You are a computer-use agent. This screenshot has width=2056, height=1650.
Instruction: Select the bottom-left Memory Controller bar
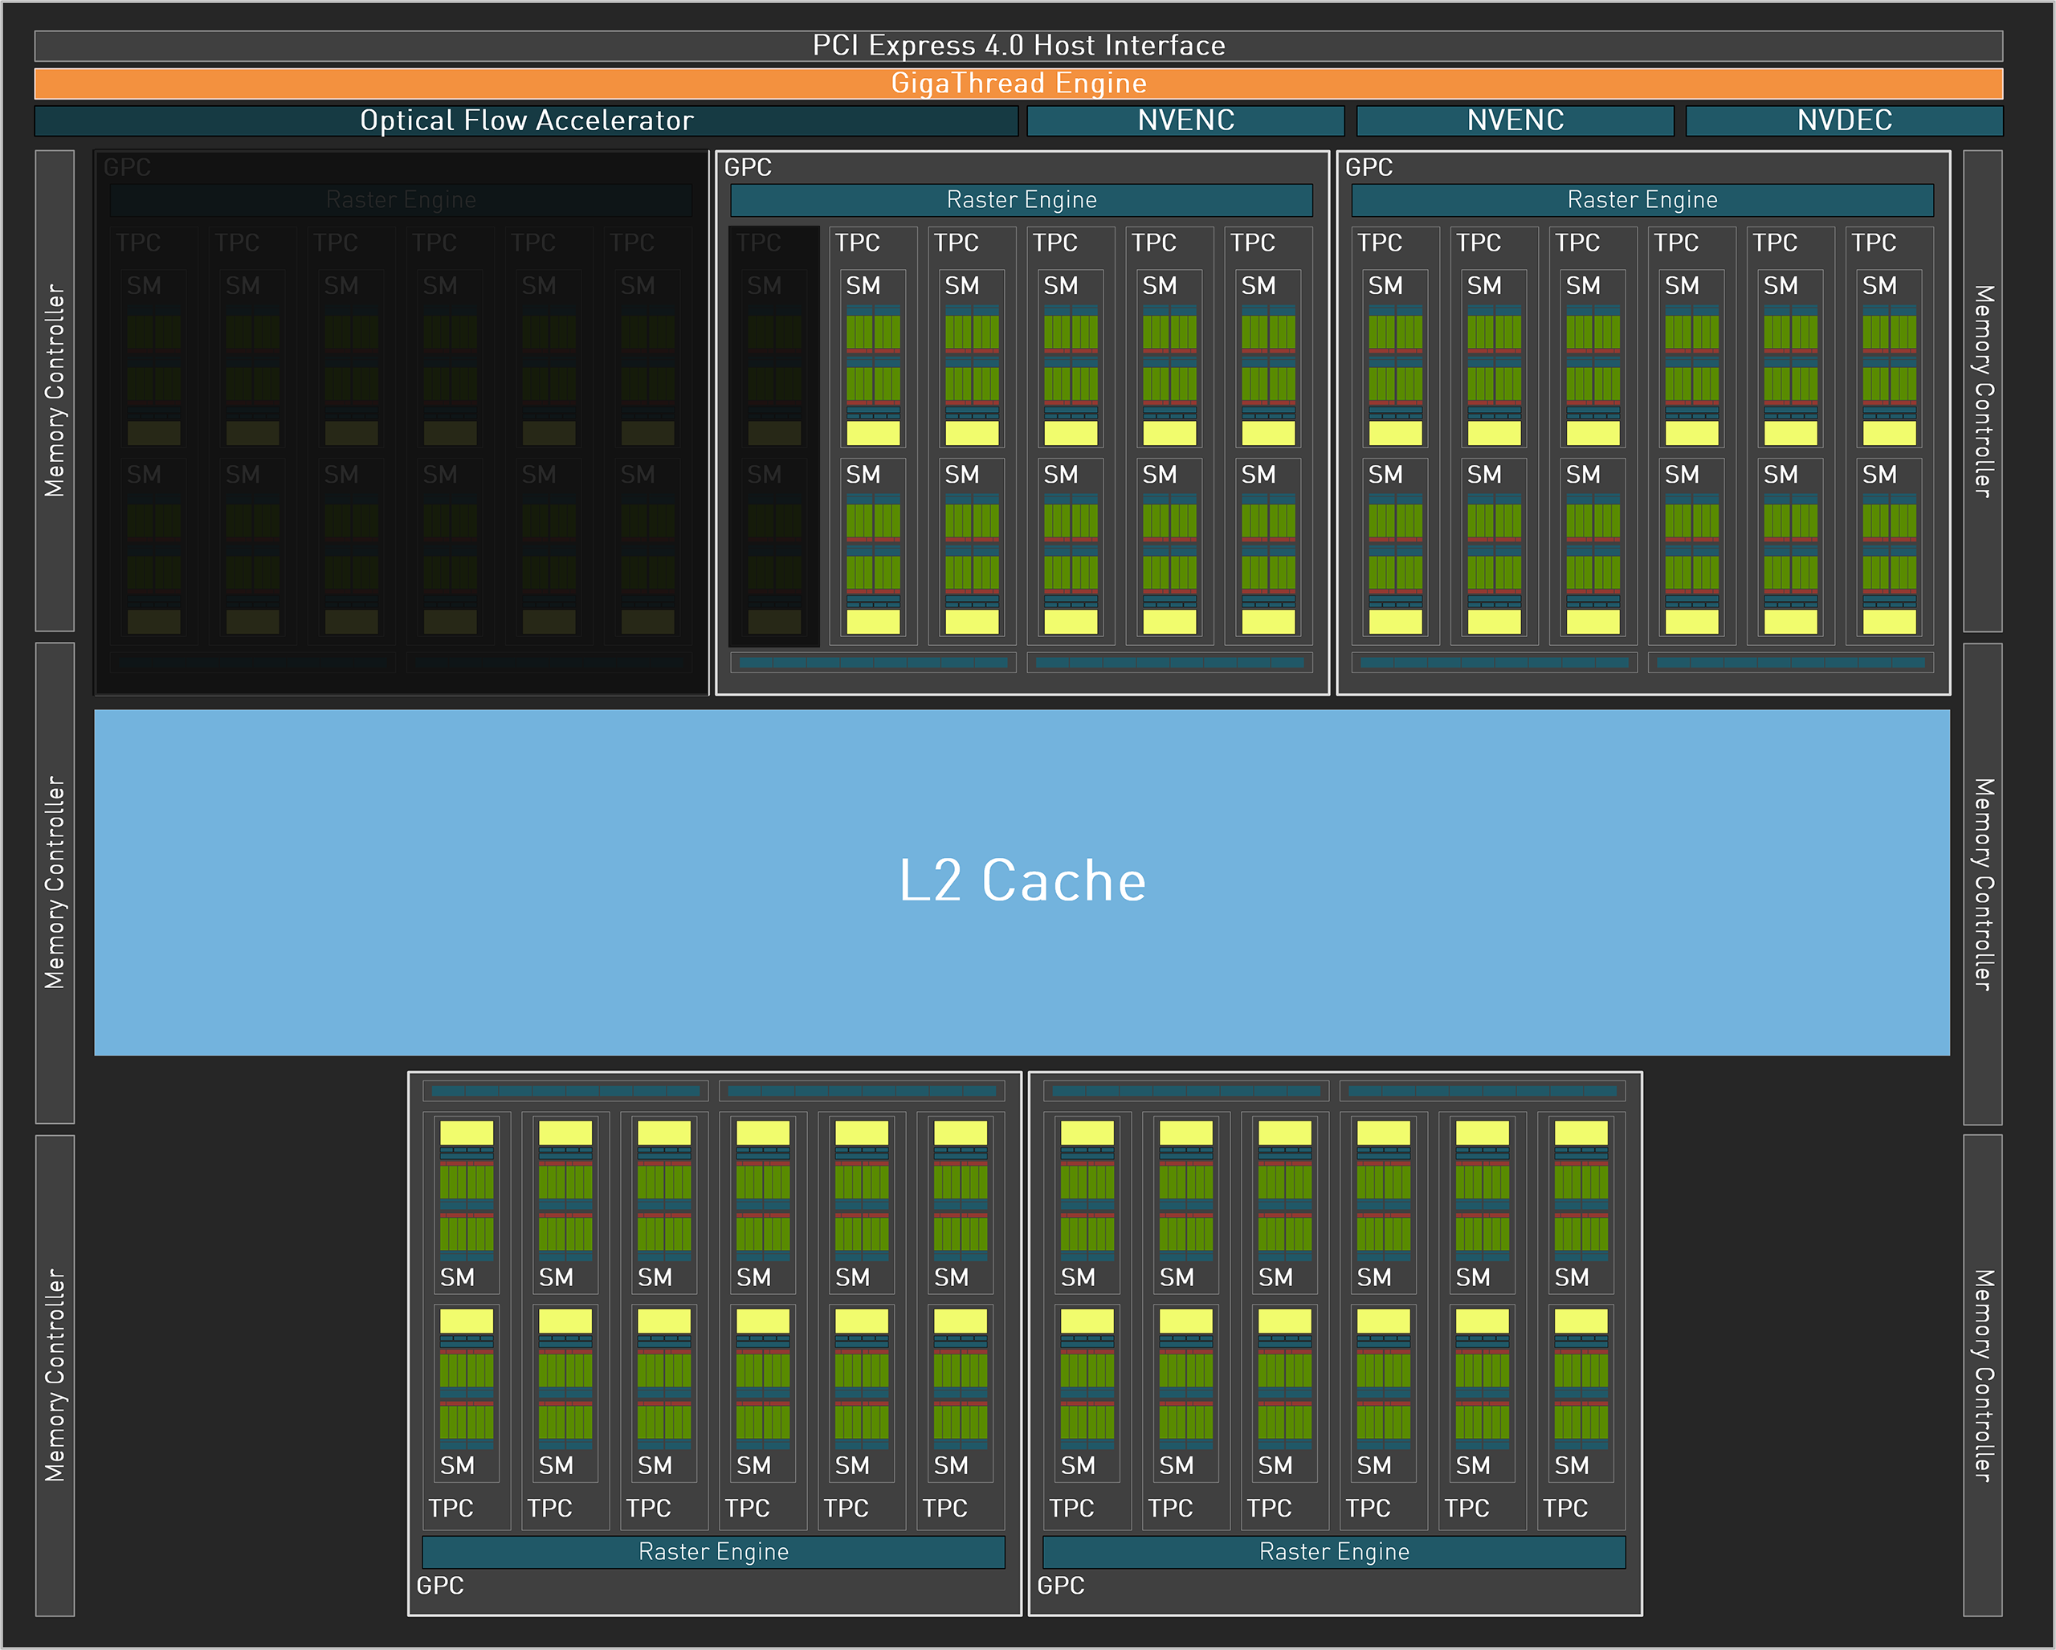[55, 1374]
